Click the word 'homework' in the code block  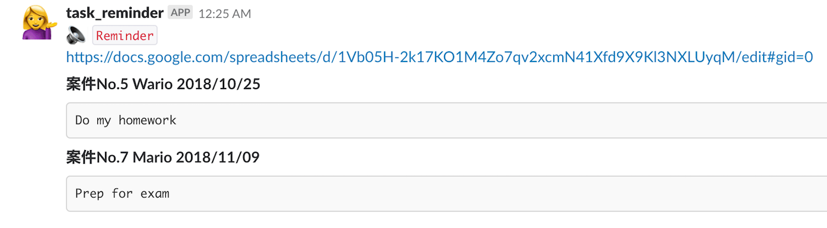coord(147,120)
